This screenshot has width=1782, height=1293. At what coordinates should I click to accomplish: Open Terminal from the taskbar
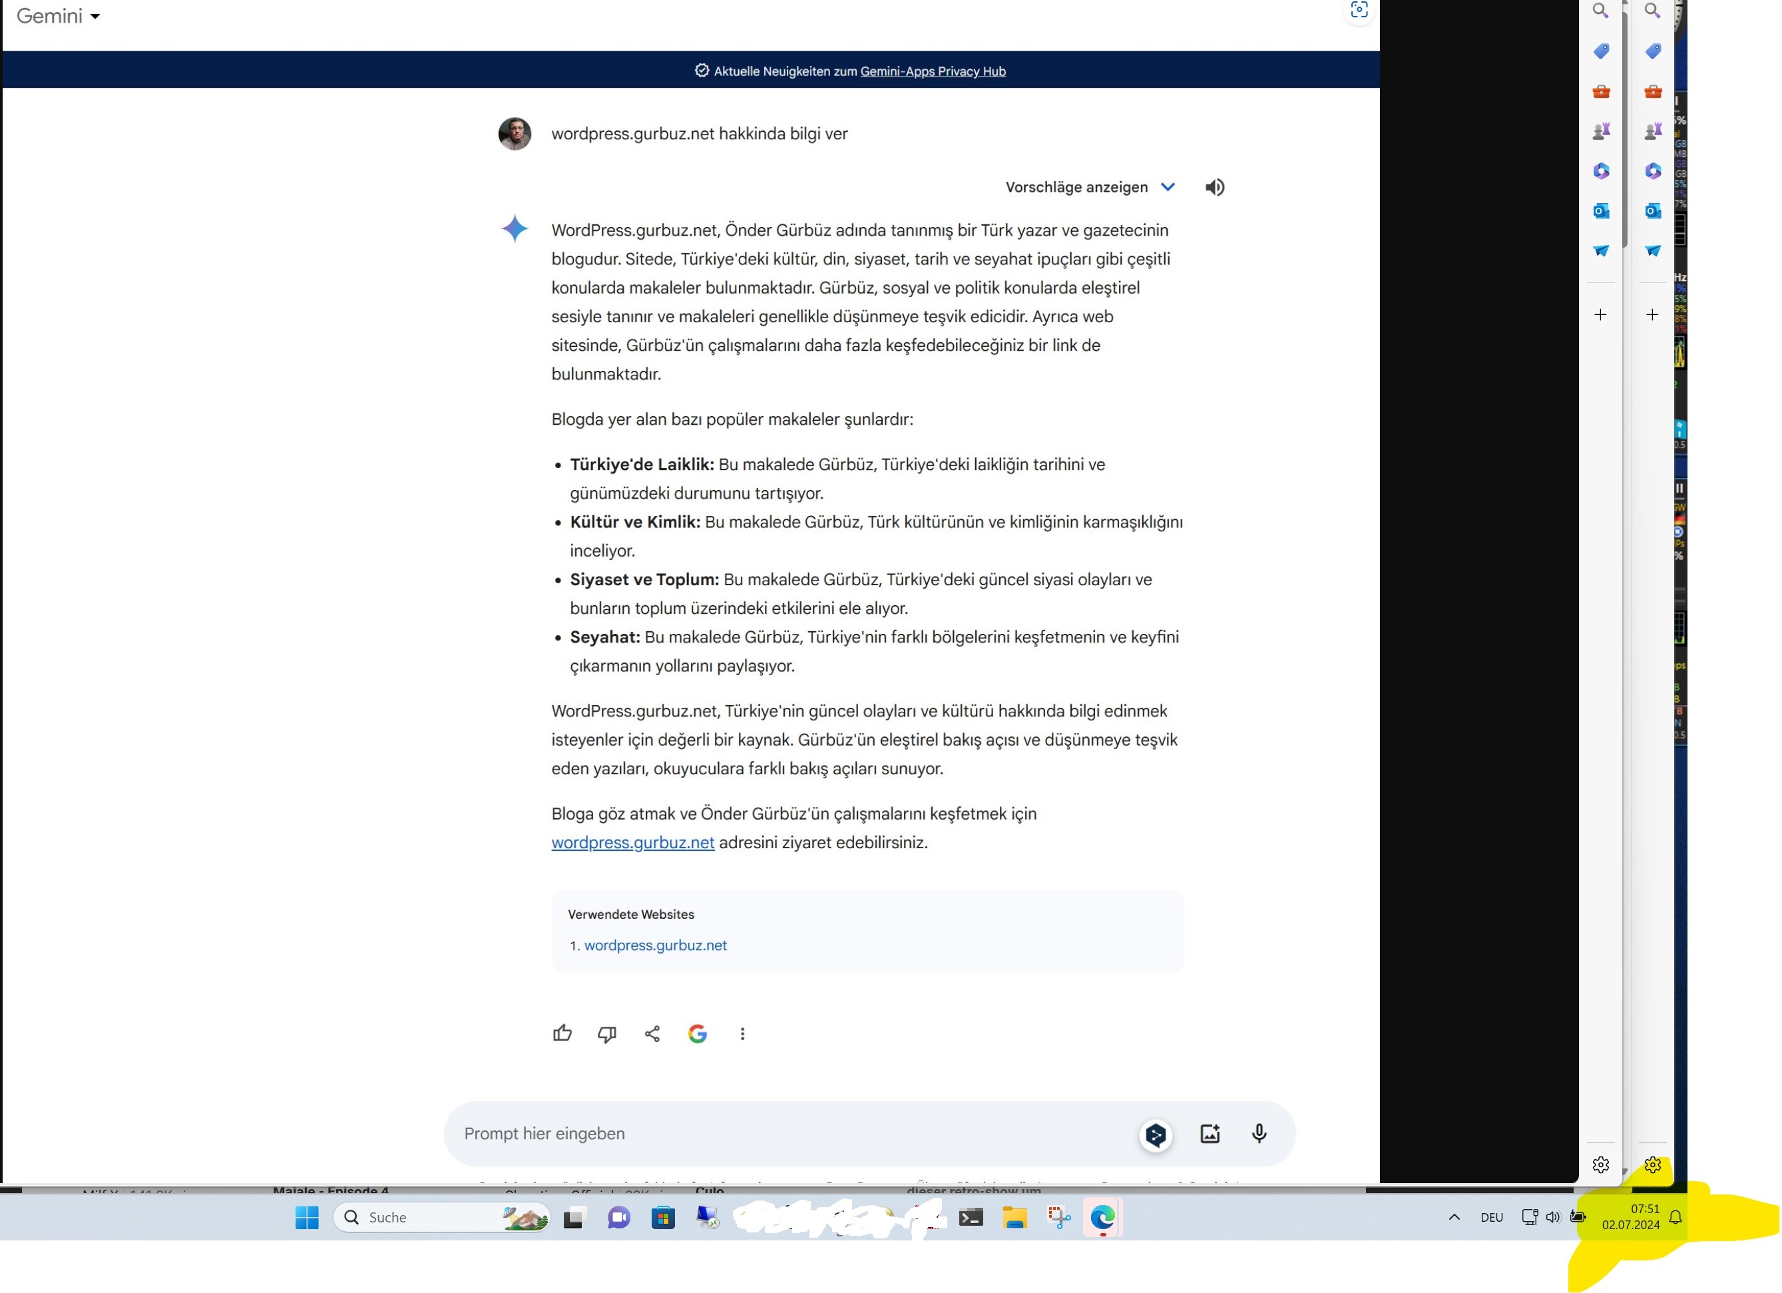pyautogui.click(x=971, y=1218)
